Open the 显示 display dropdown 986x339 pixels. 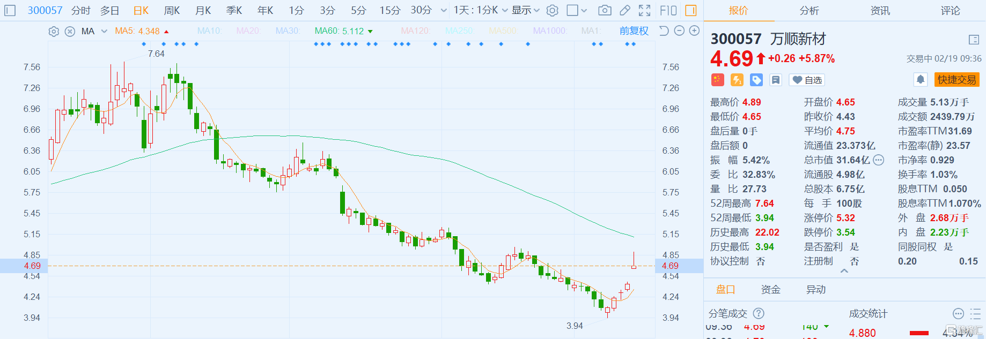click(x=525, y=10)
